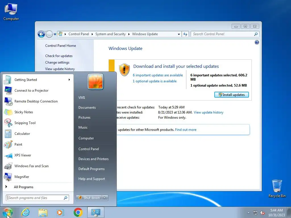The height and width of the screenshot is (218, 291).
Task: Open XPS Viewer
Action: [38, 155]
